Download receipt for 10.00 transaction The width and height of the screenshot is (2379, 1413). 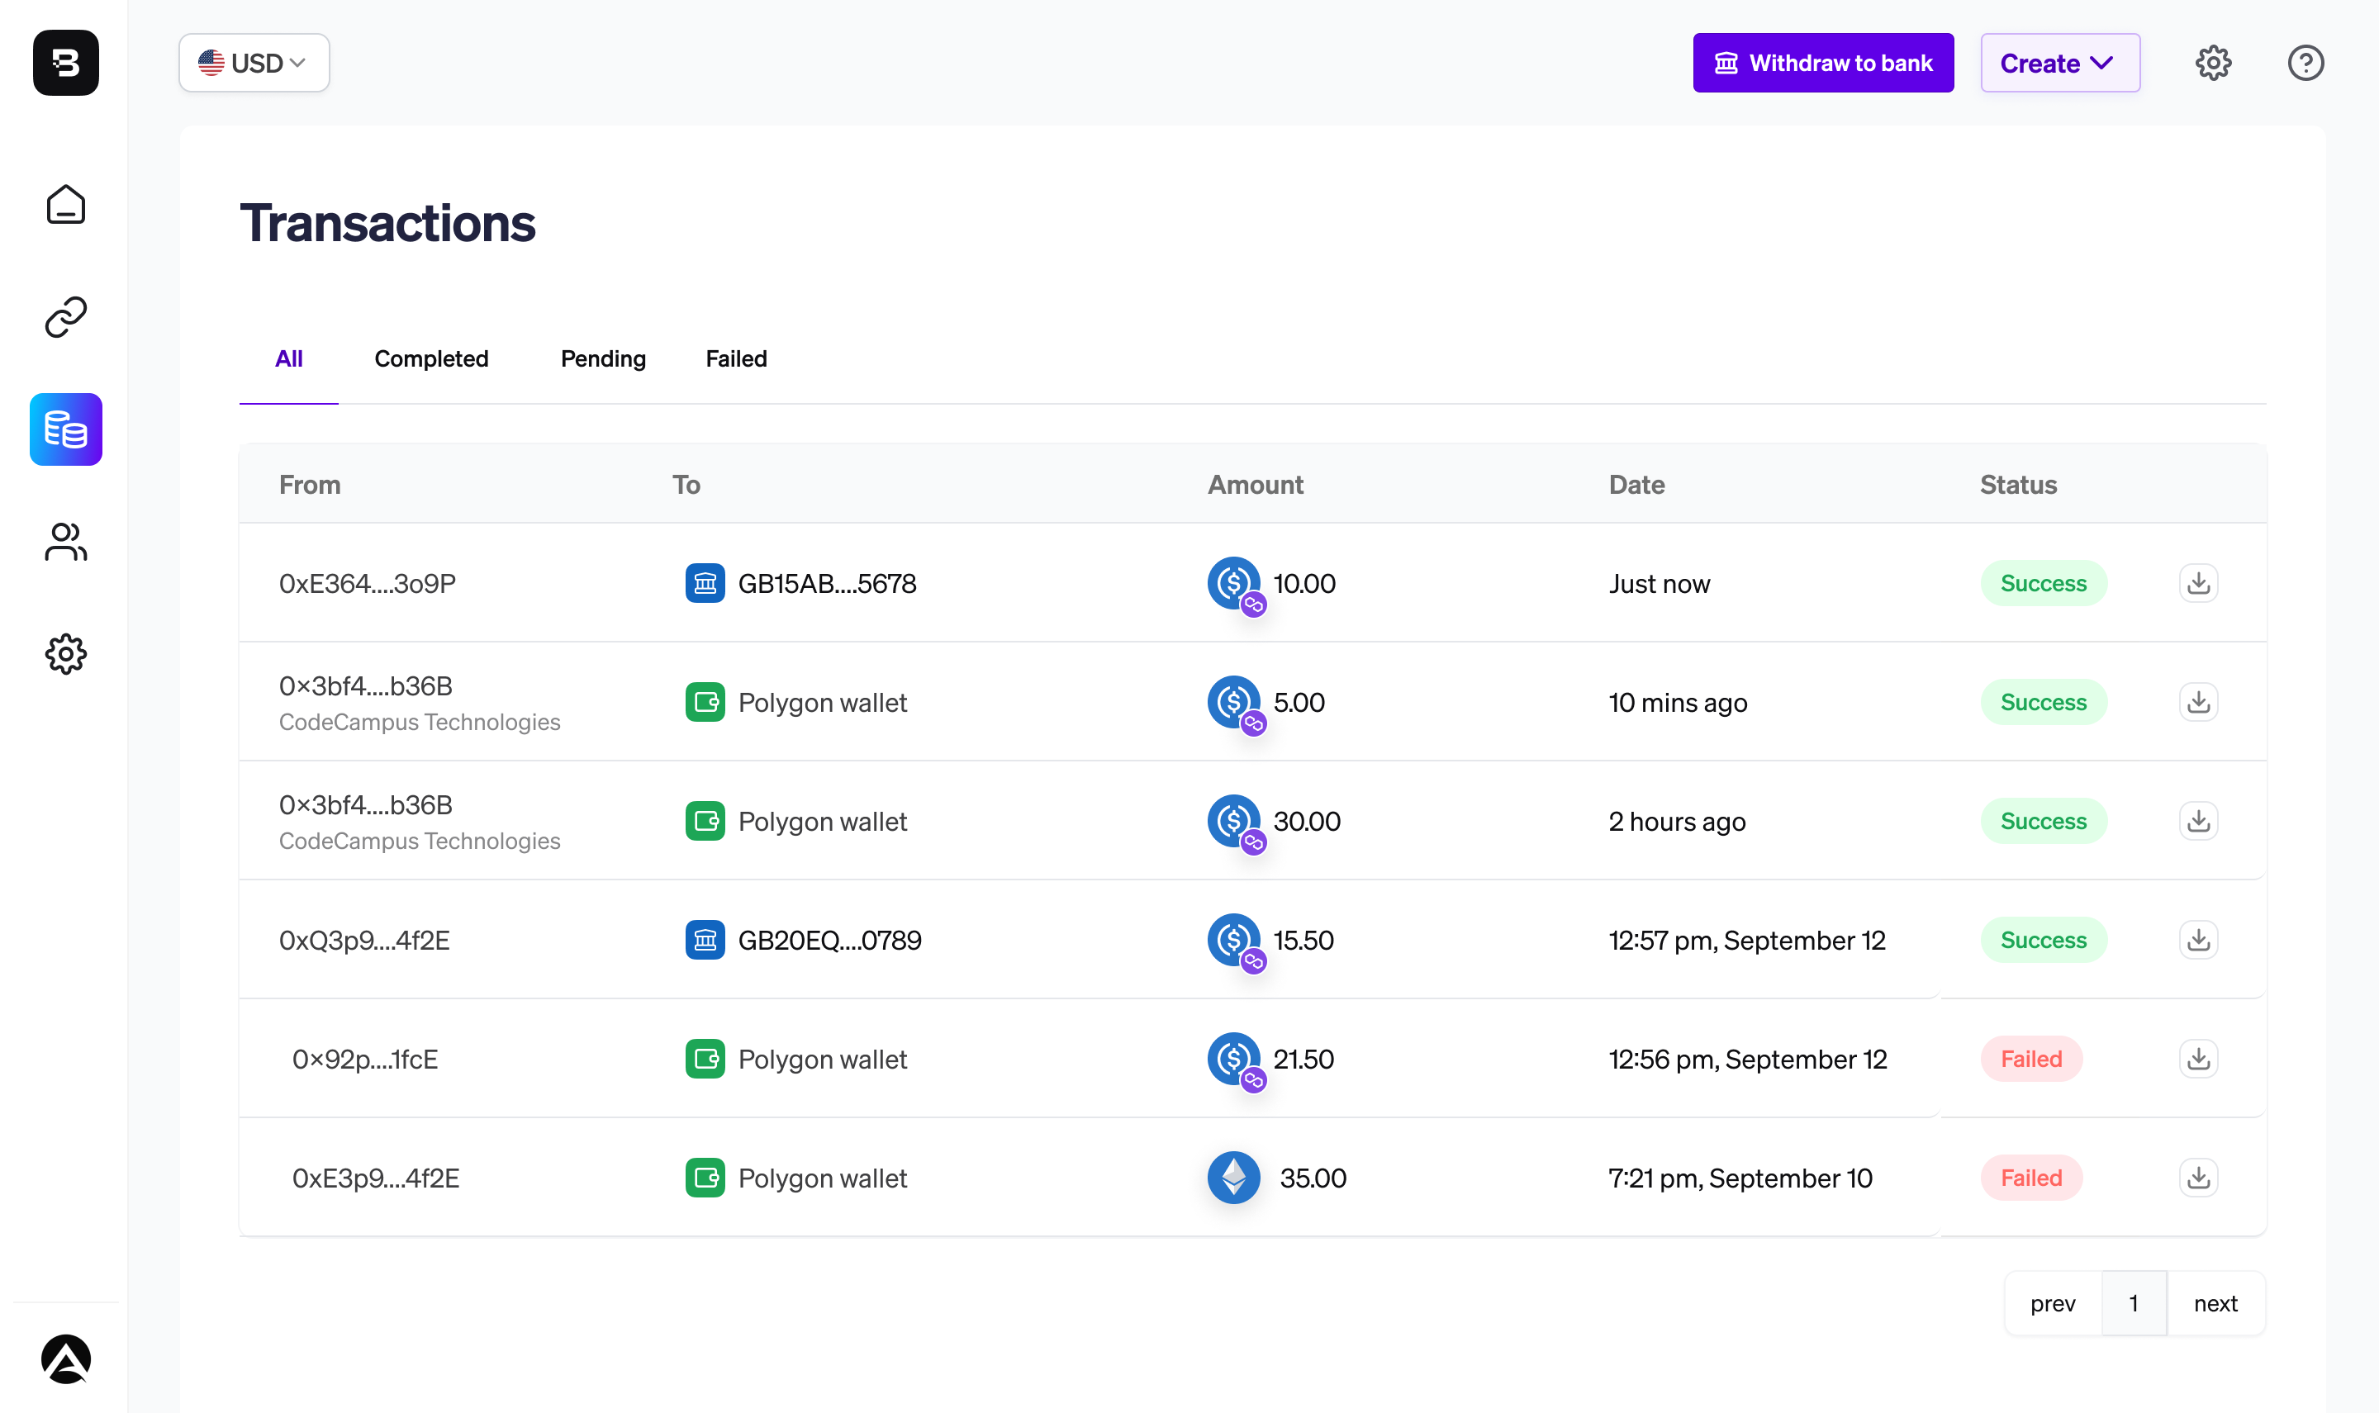2198,583
